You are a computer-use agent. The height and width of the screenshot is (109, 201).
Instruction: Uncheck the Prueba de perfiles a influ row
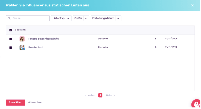11,39
